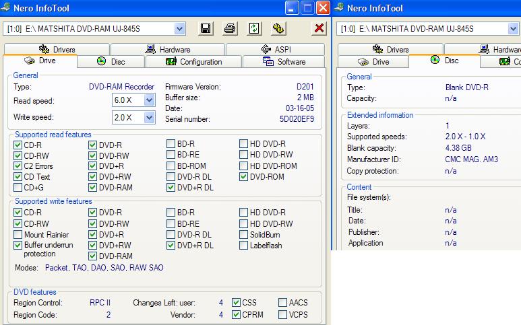Open the Configuration tab in left window
Screen dimensions: 521x325
tap(193, 62)
